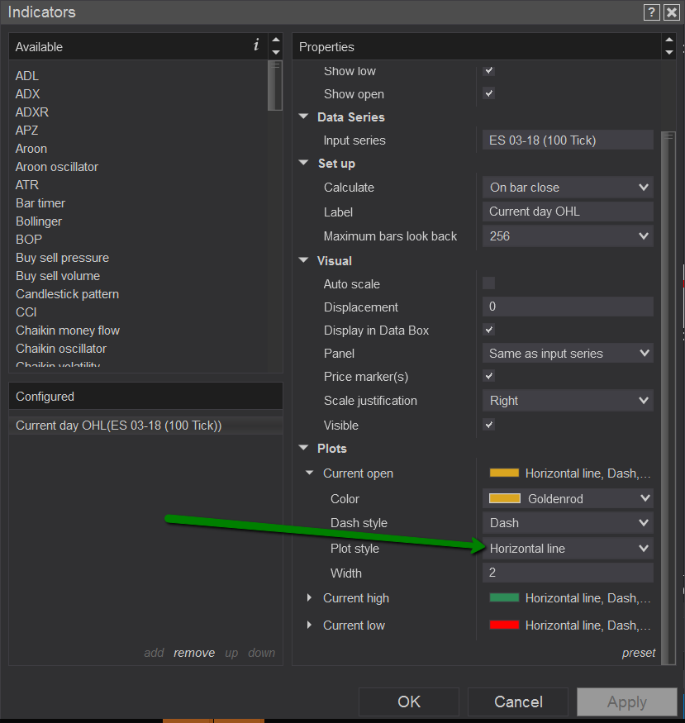Open the Calculate dropdown
The image size is (685, 723).
pyautogui.click(x=568, y=188)
